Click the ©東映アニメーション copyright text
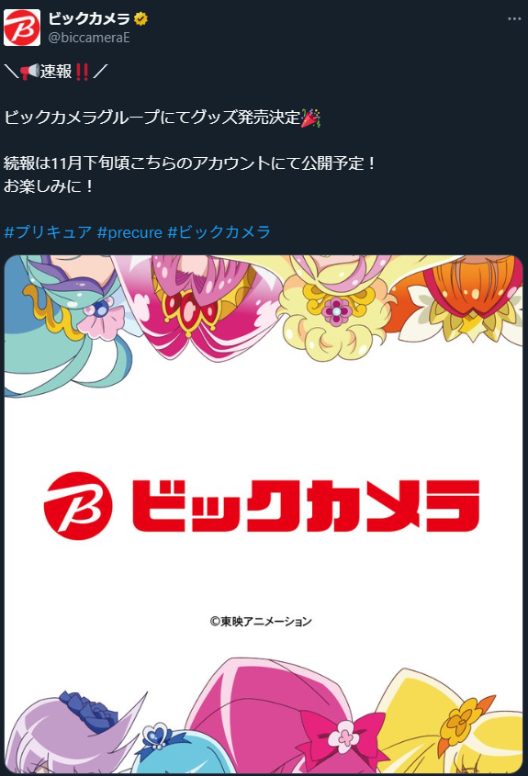528x776 pixels. pos(261,621)
